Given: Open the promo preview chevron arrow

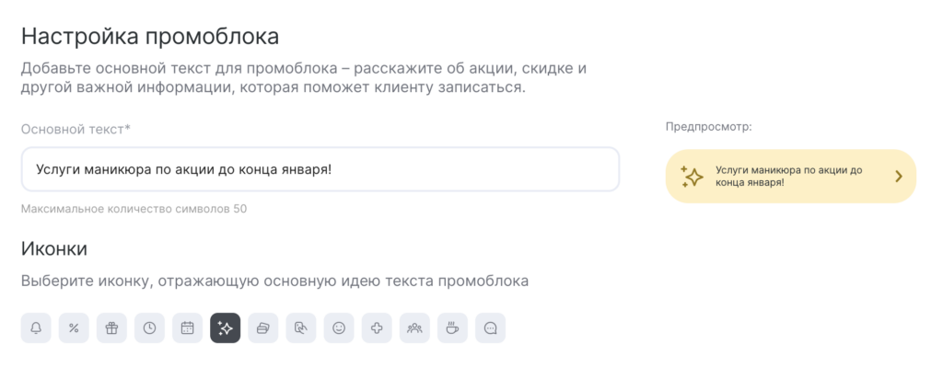Looking at the screenshot, I should (899, 176).
